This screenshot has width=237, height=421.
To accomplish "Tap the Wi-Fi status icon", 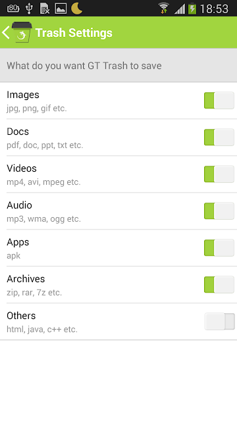I will coord(163,8).
